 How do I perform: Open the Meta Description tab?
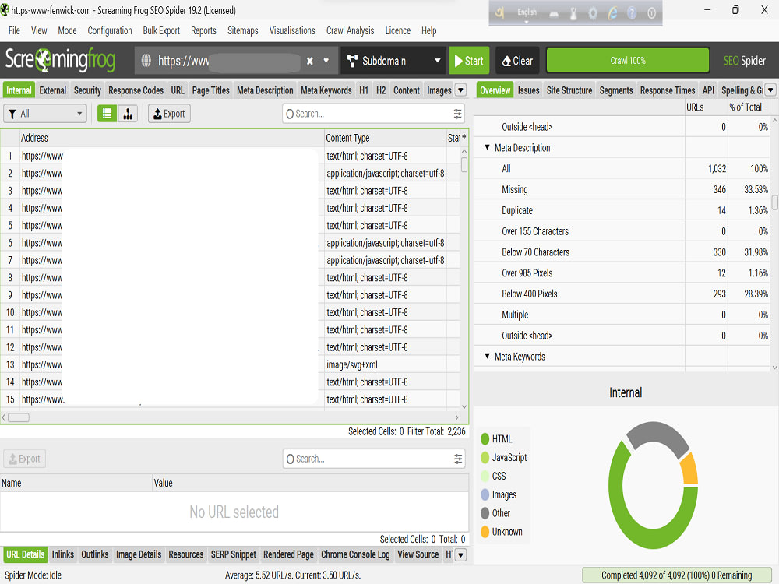265,90
